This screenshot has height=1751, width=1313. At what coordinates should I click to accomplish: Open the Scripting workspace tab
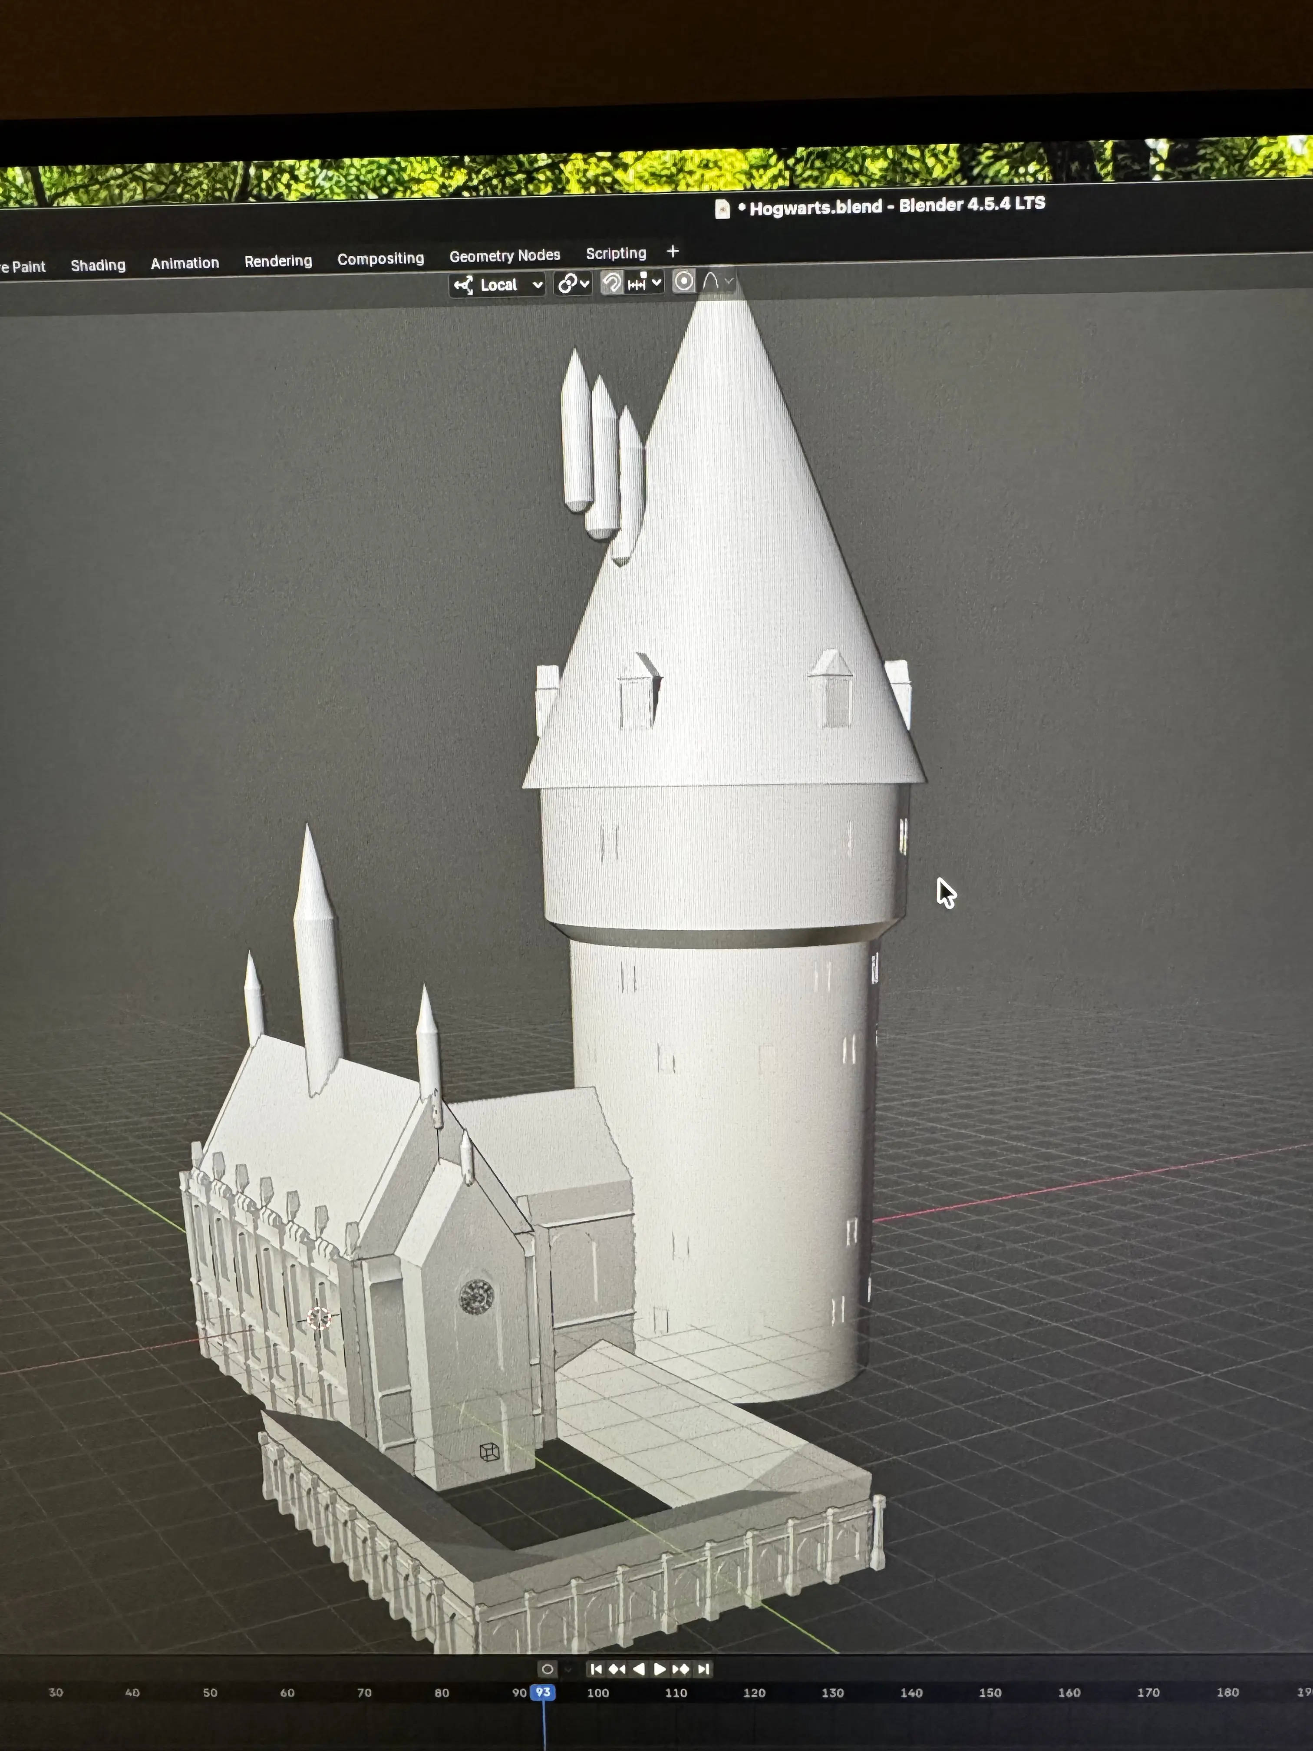coord(616,253)
